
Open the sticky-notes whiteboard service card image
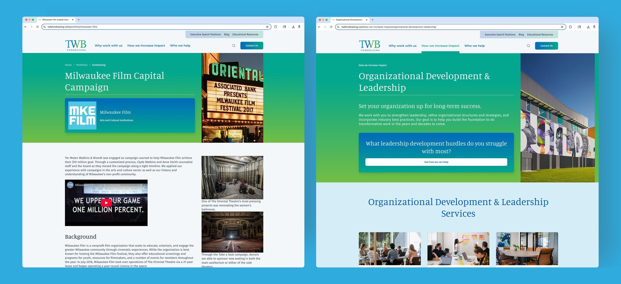(x=458, y=249)
